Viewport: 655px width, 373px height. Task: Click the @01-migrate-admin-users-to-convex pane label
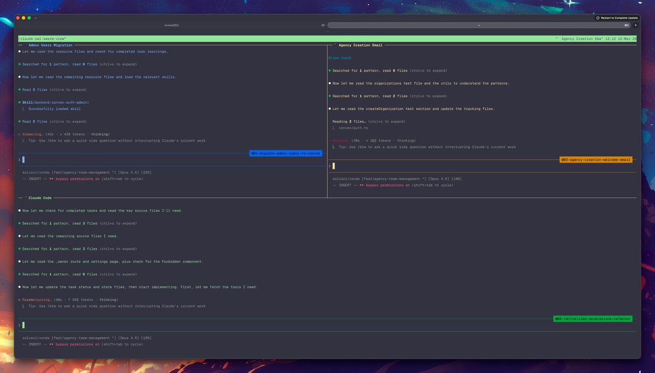[286, 153]
